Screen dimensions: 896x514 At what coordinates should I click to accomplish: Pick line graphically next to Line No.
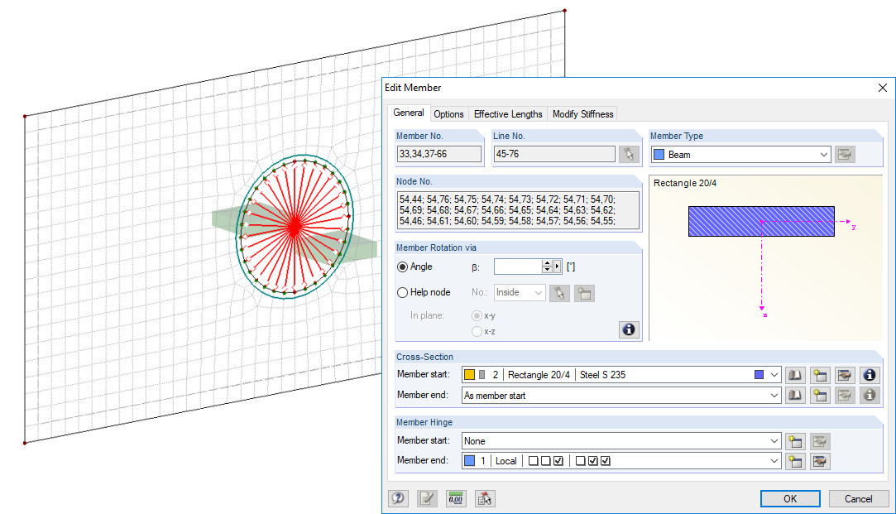[629, 155]
